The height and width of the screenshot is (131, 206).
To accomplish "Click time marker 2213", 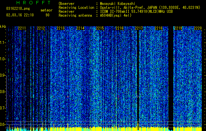I will click(61, 28).
